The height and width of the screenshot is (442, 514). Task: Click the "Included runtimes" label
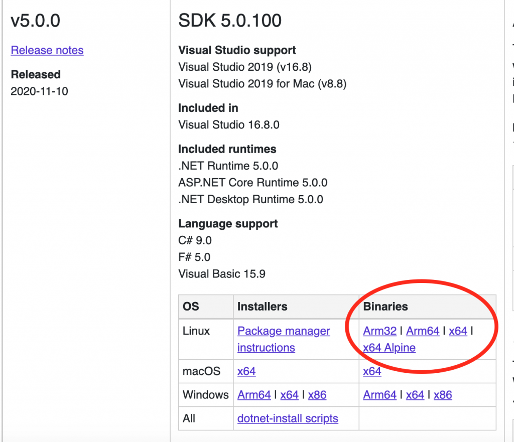[227, 149]
